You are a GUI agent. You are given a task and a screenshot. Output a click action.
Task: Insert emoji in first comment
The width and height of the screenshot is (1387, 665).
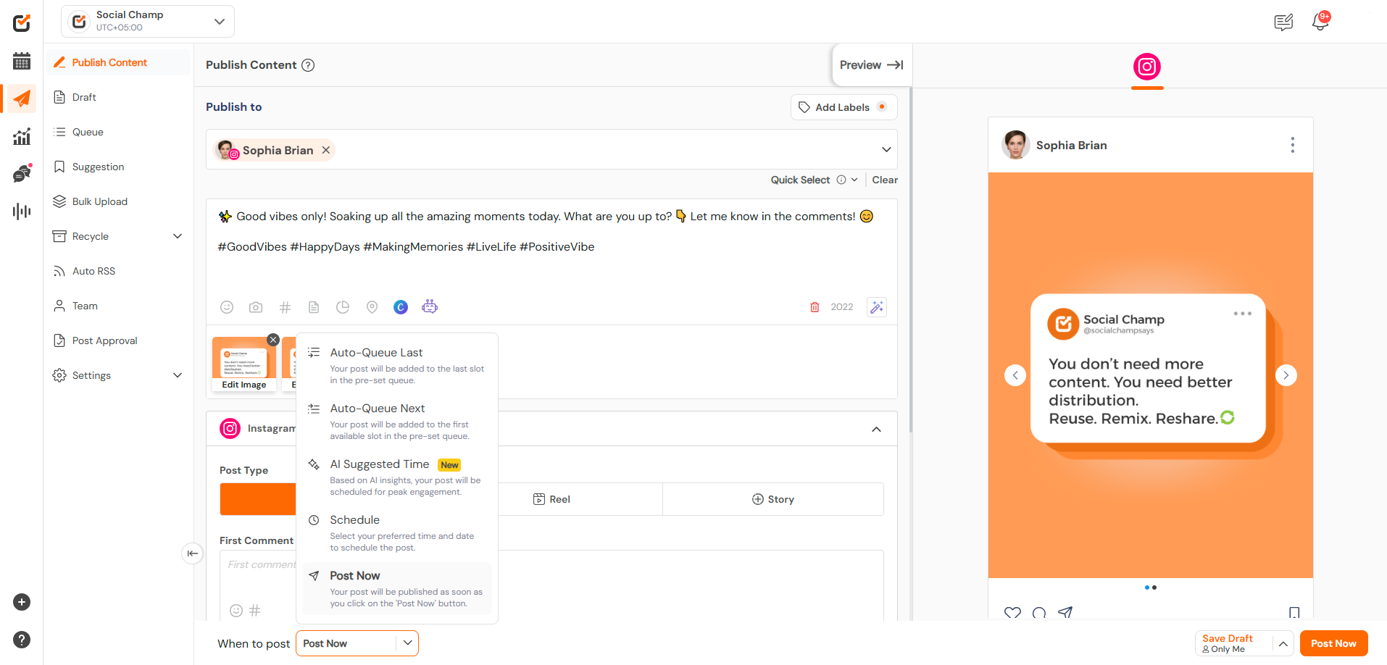[236, 611]
